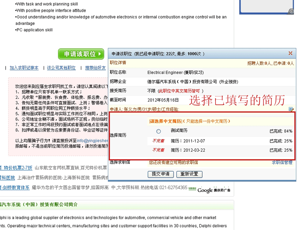This screenshot has height=230, width=298.
Task: Click the 提交申请 submit button
Action: point(161,174)
